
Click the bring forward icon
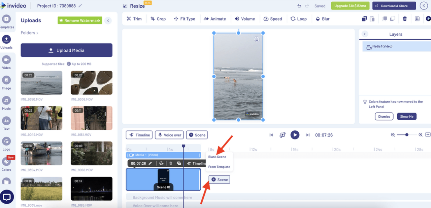click(385, 19)
